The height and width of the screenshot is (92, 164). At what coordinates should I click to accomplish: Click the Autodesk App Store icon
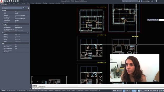152,1
